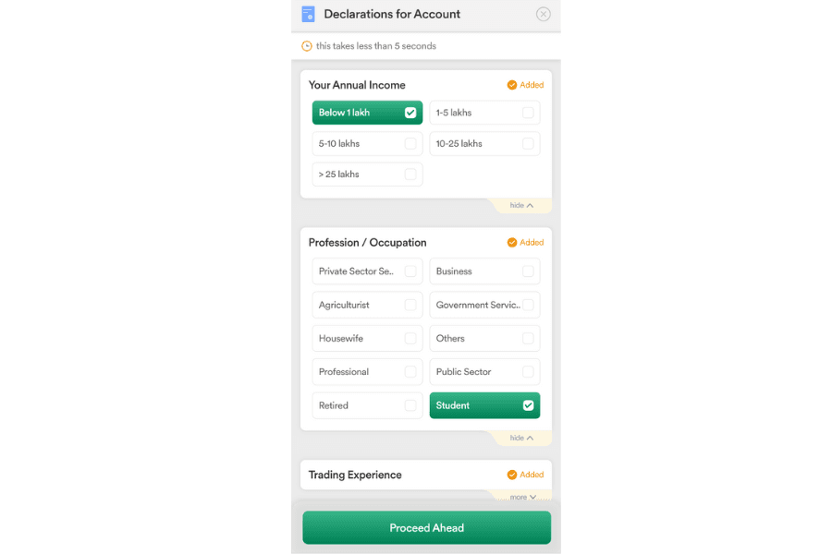Choose Business as occupation
The height and width of the screenshot is (554, 832).
pyautogui.click(x=484, y=271)
